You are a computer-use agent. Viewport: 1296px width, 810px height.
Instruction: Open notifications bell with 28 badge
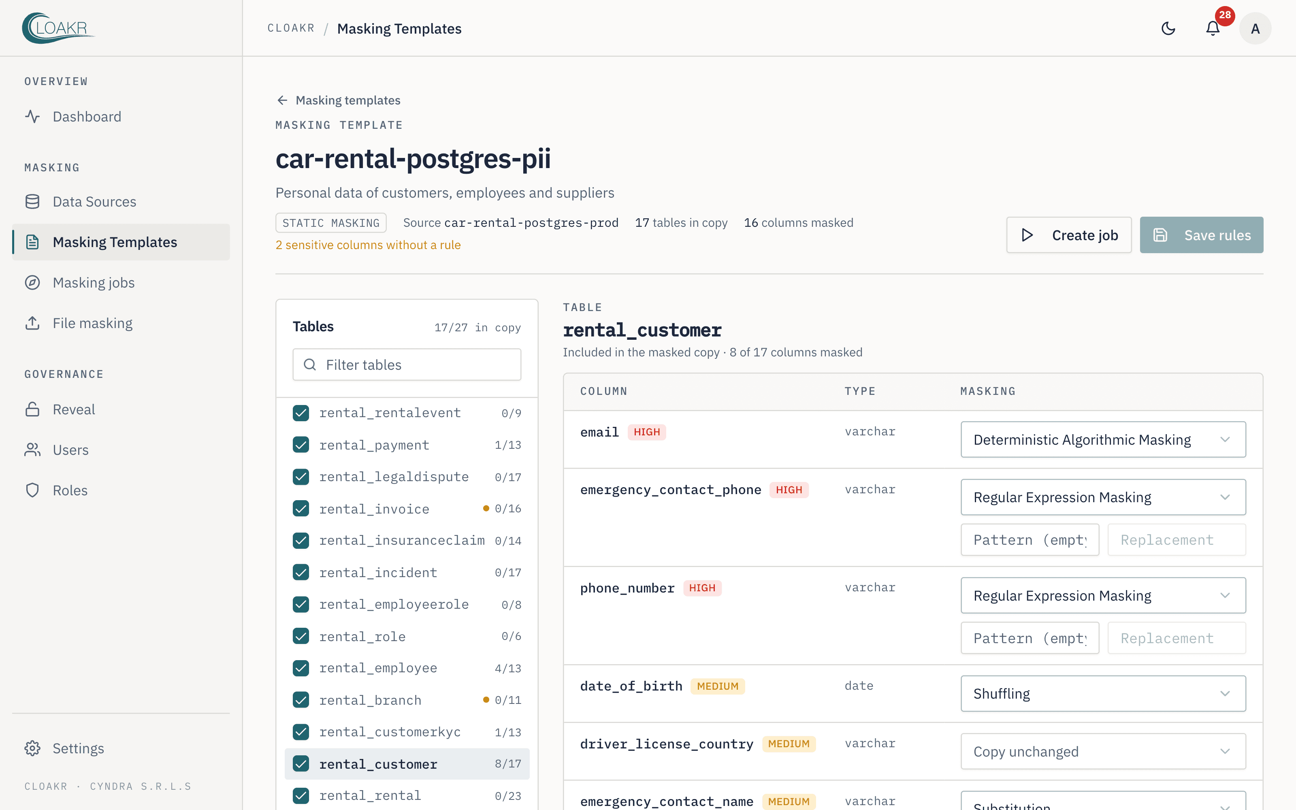click(x=1213, y=28)
